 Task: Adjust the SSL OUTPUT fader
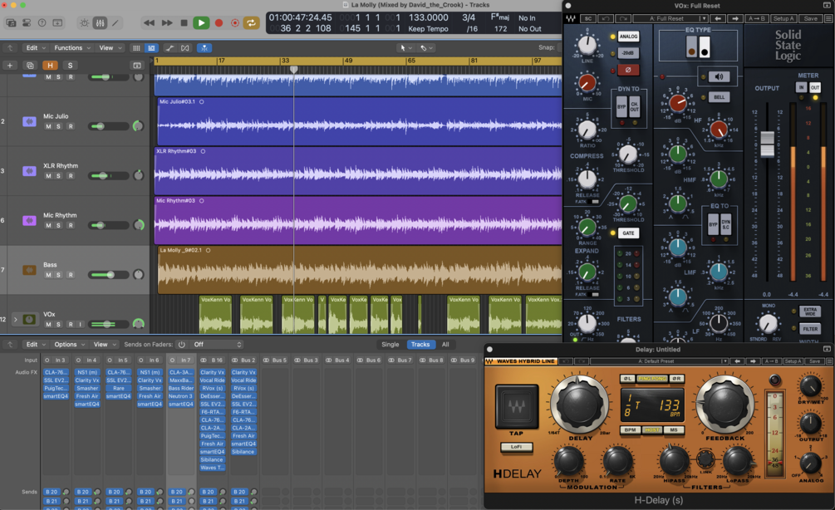click(x=767, y=144)
